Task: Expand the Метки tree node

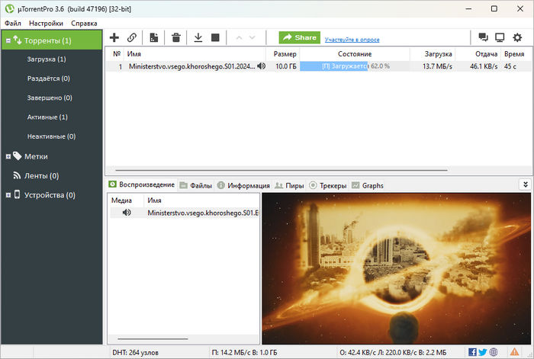Action: [8, 156]
